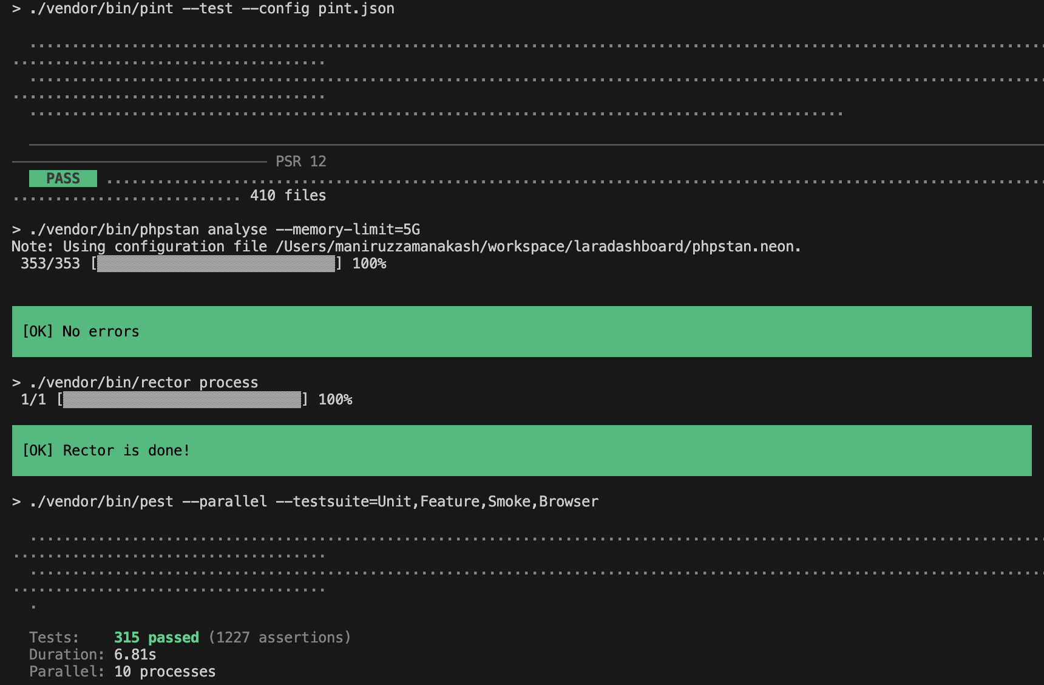Select the green PASS badge

pyautogui.click(x=63, y=179)
